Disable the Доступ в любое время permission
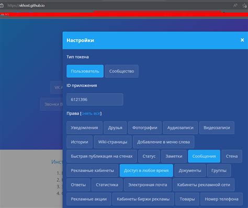The image size is (248, 208). coord(146,170)
